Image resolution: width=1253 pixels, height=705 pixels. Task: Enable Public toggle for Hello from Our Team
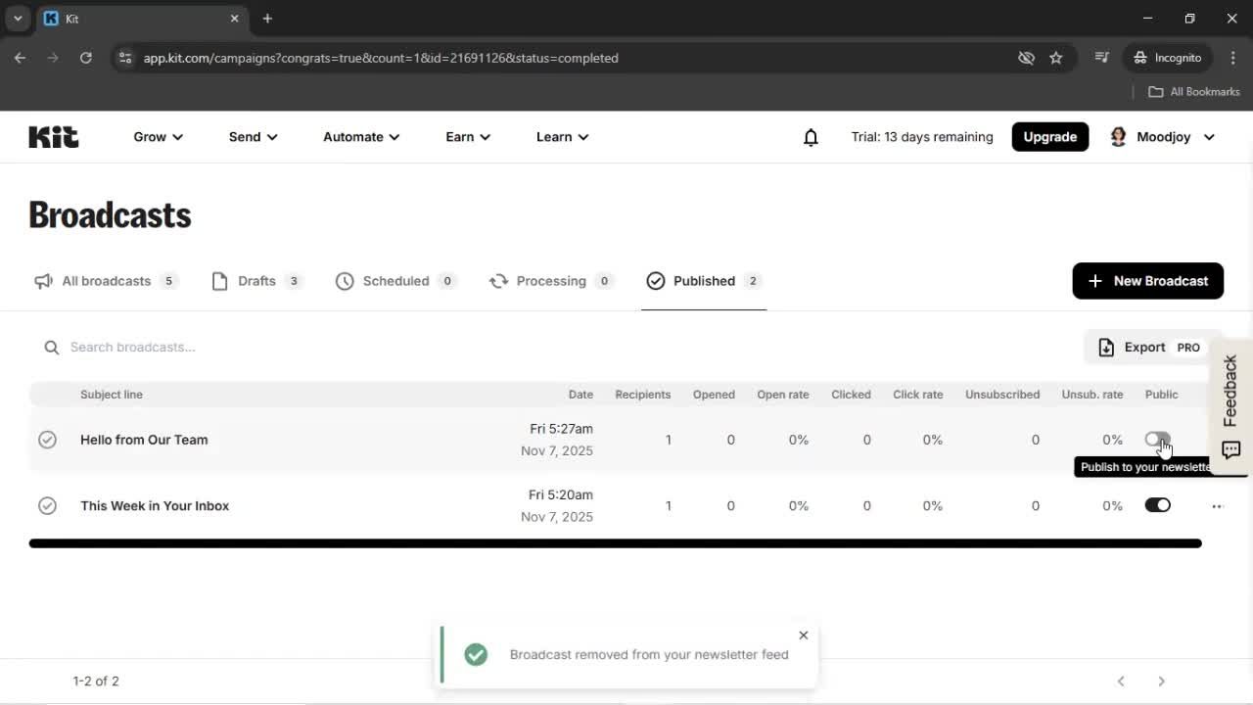(1157, 440)
